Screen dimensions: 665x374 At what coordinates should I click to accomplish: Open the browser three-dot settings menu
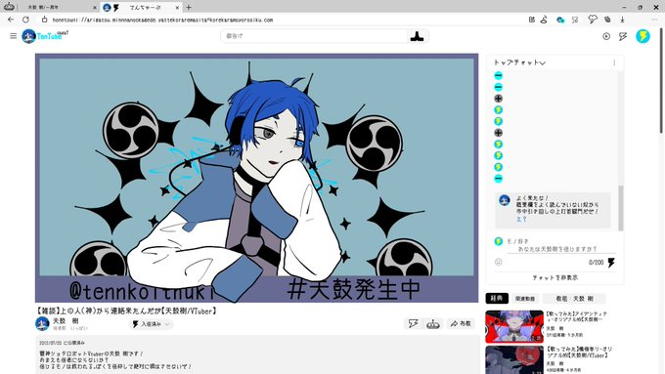tap(654, 20)
